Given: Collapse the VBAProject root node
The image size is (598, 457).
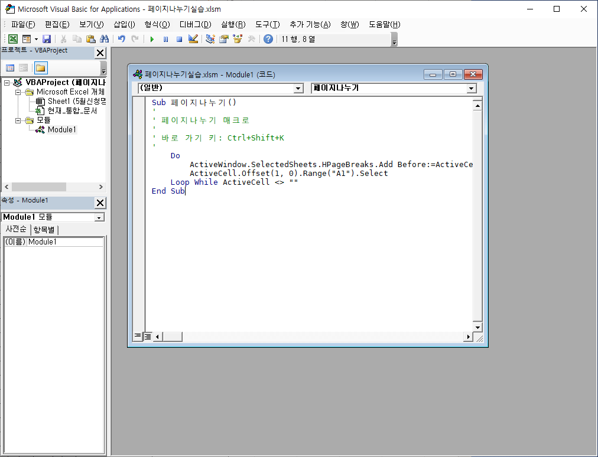Looking at the screenshot, I should (7, 82).
